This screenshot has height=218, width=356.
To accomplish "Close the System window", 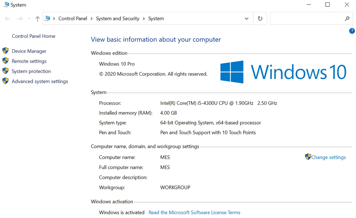I will [x=347, y=5].
